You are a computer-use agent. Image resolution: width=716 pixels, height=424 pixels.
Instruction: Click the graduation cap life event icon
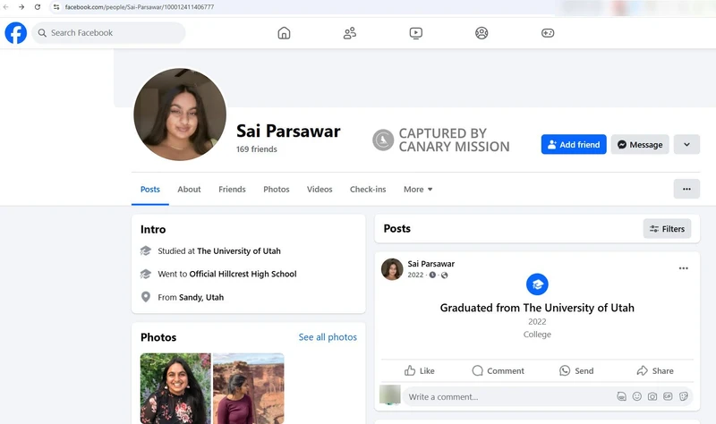pos(537,284)
